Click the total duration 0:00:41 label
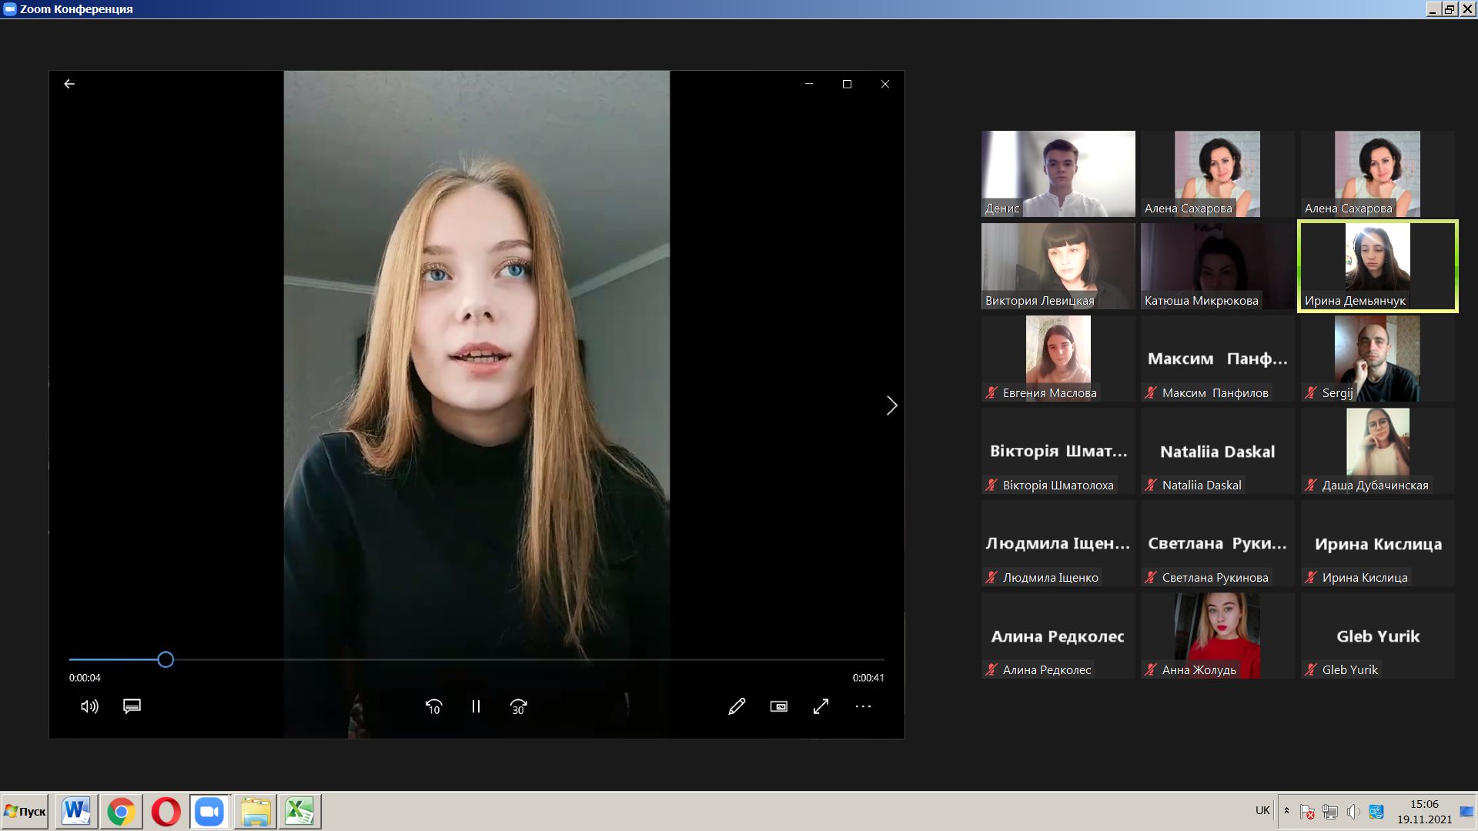The width and height of the screenshot is (1478, 831). (868, 678)
